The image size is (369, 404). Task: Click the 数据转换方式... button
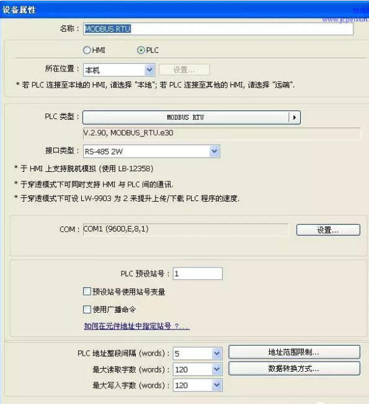294,369
